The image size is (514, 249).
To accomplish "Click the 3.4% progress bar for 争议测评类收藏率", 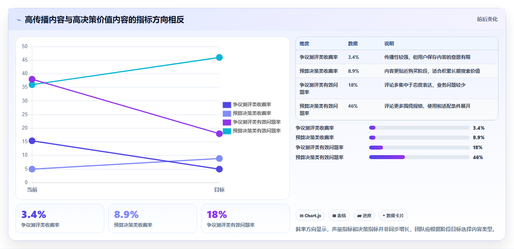I will (419, 128).
